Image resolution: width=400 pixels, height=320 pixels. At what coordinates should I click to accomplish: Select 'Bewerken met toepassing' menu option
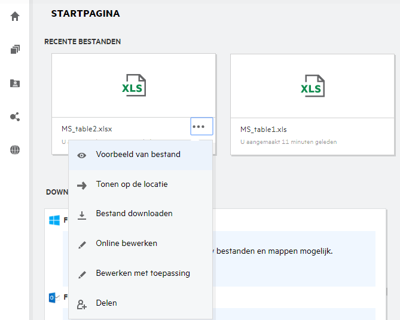tap(143, 273)
